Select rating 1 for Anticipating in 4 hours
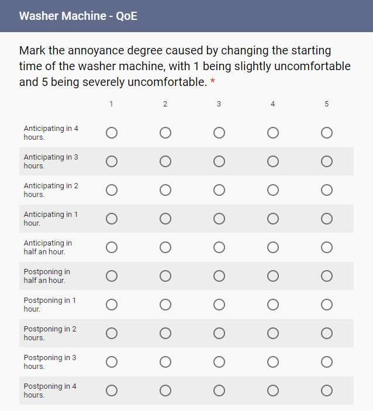 (x=112, y=133)
